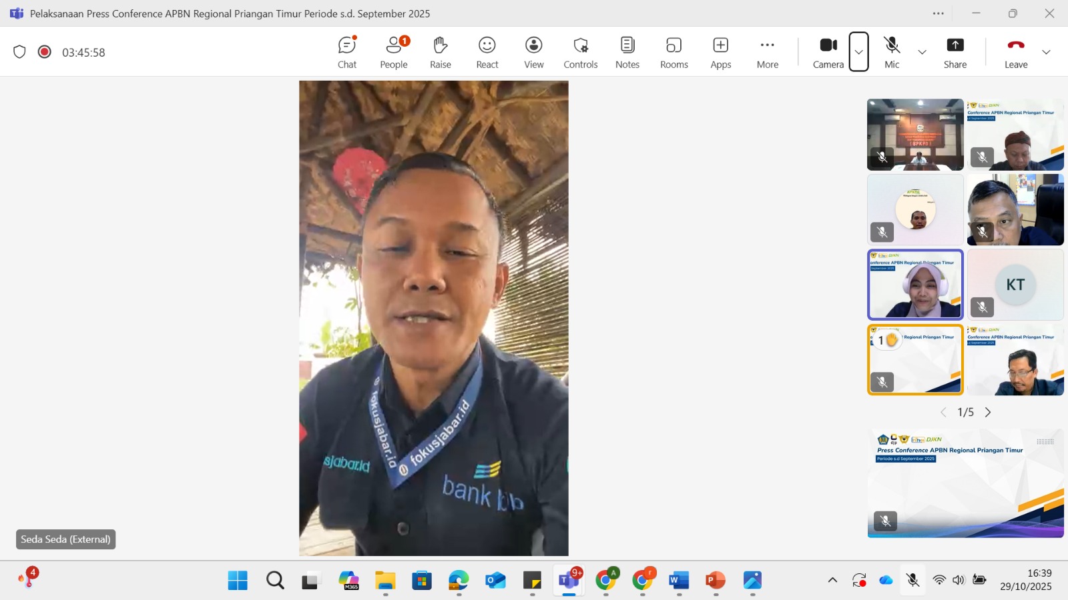The width and height of the screenshot is (1068, 600).
Task: Select the KT participant tile
Action: pyautogui.click(x=1015, y=285)
